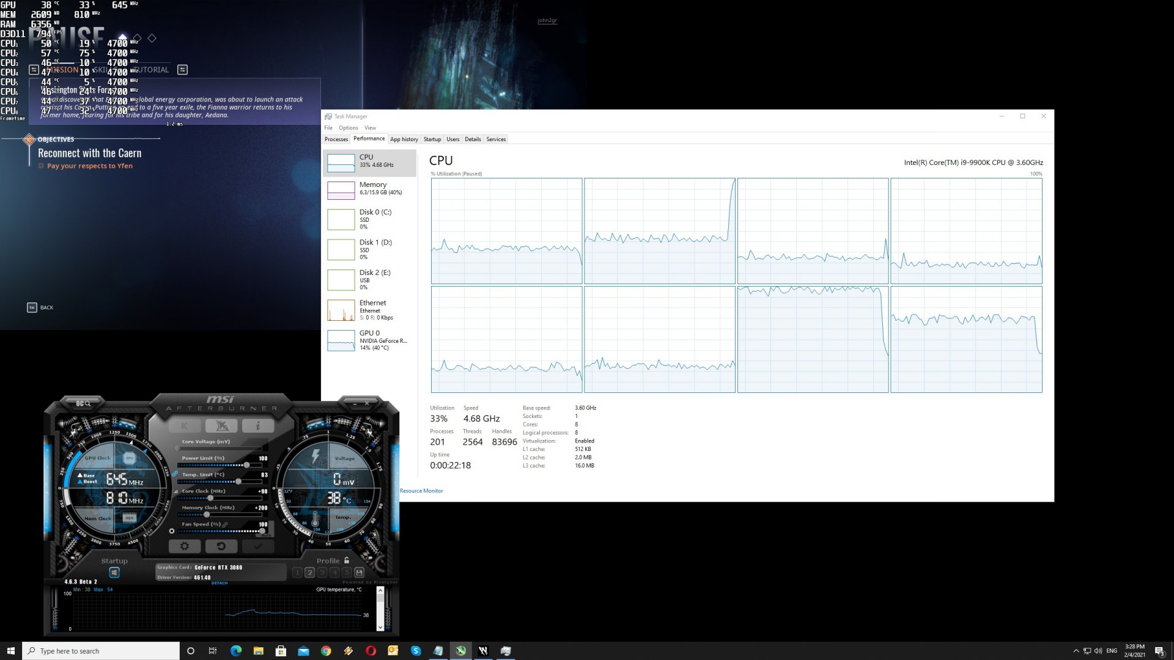The height and width of the screenshot is (660, 1174).
Task: Switch to the Processes tab
Action: pyautogui.click(x=336, y=139)
